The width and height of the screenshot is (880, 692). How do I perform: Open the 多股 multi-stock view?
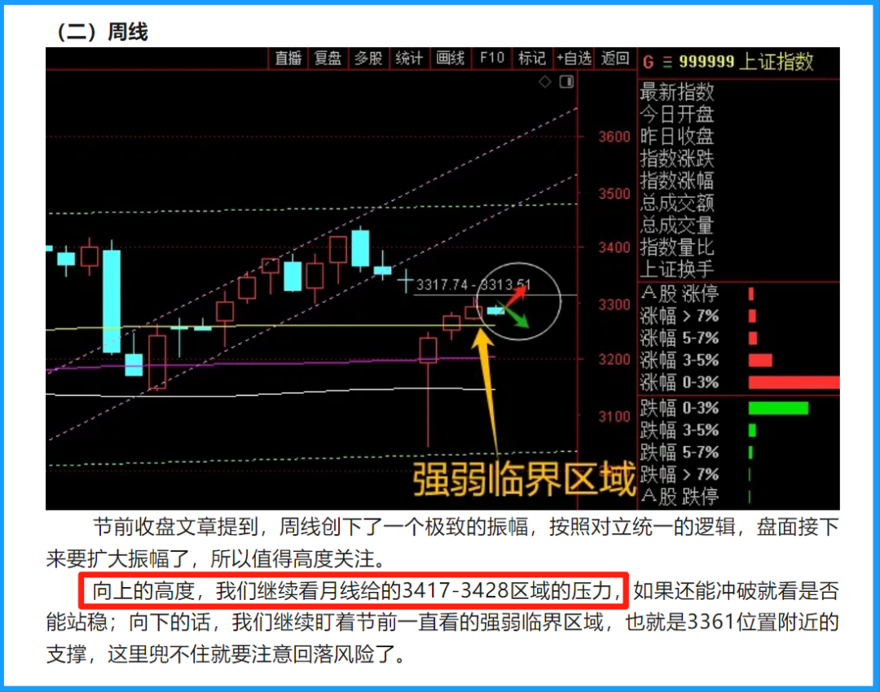point(368,59)
